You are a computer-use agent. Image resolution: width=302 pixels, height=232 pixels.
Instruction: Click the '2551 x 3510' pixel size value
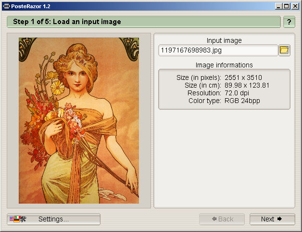(243, 77)
